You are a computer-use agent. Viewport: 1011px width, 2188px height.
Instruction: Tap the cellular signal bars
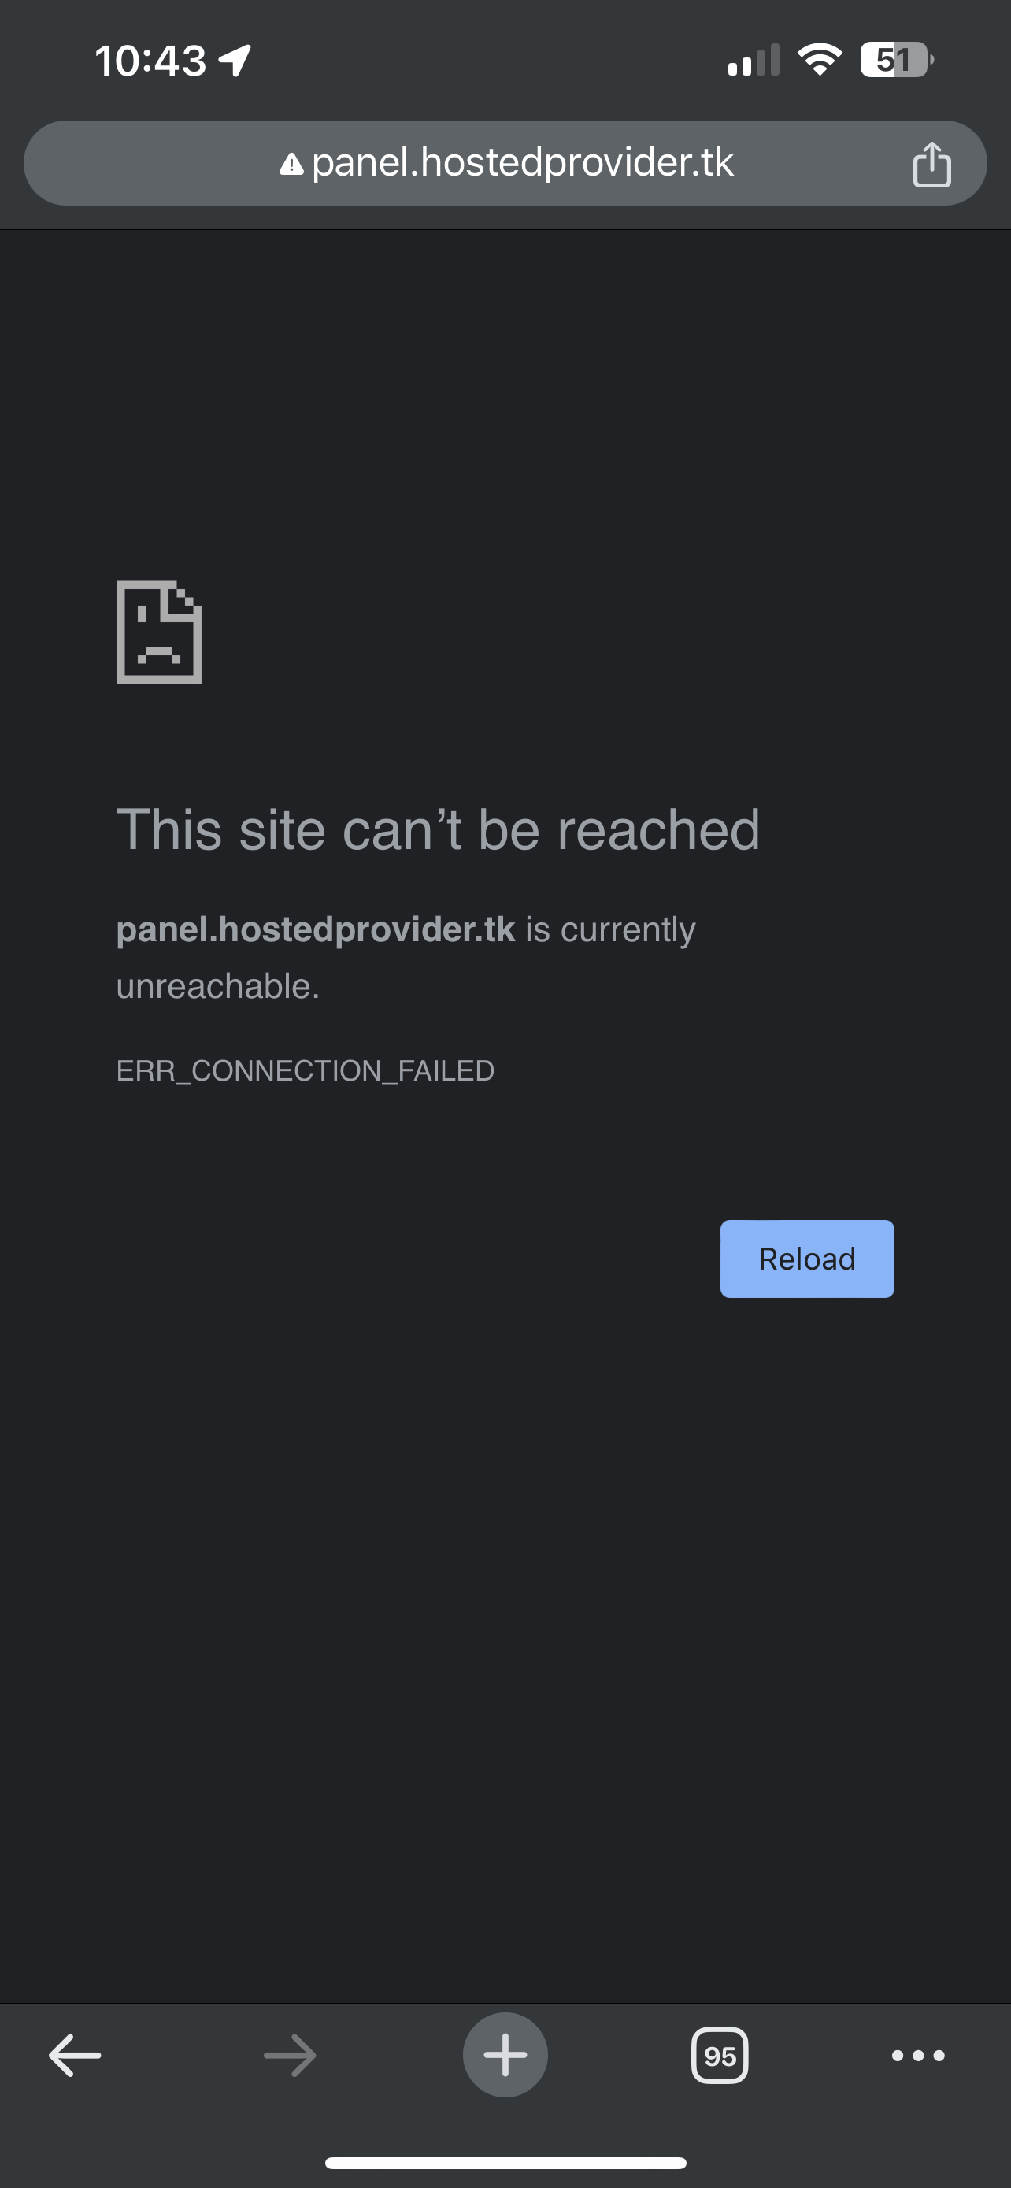point(753,61)
